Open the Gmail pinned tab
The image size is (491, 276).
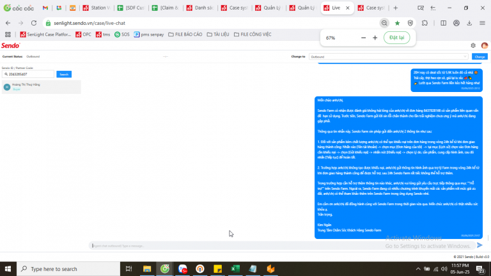point(45,8)
